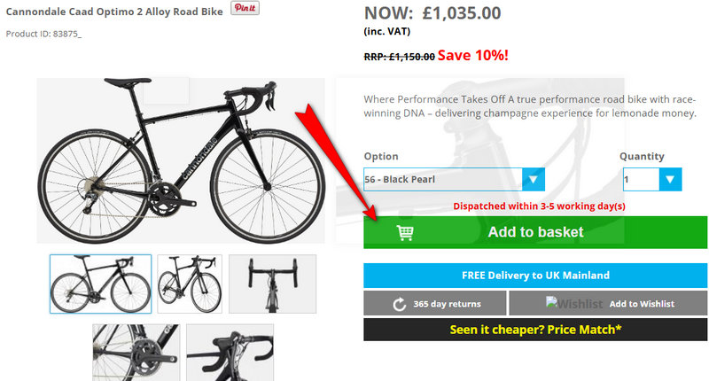
Task: Expand the Quantity dropdown arrow
Action: (671, 180)
